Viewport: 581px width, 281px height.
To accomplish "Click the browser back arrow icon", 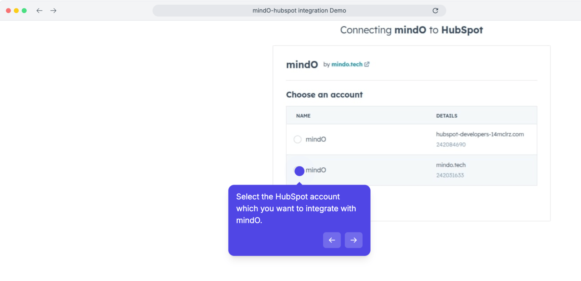I will pos(40,11).
